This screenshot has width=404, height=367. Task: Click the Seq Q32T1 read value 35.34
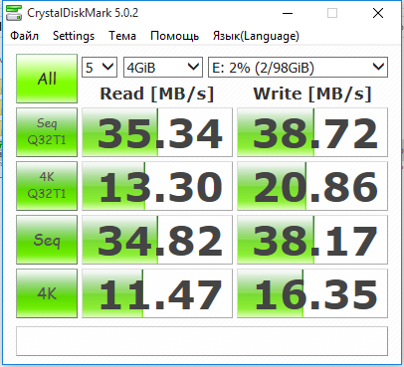tap(157, 132)
